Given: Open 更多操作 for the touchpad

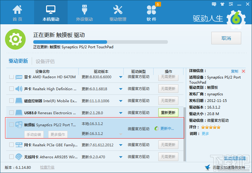Looking at the screenshot, I should (58, 135).
